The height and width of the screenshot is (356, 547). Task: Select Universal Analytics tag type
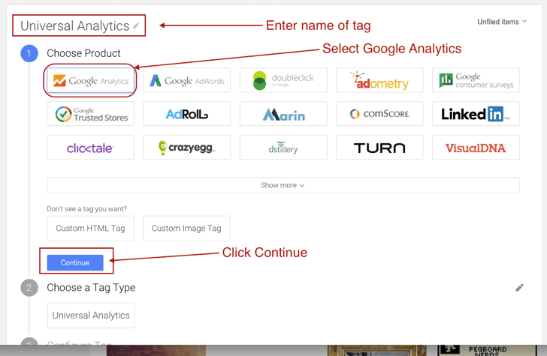(x=91, y=316)
